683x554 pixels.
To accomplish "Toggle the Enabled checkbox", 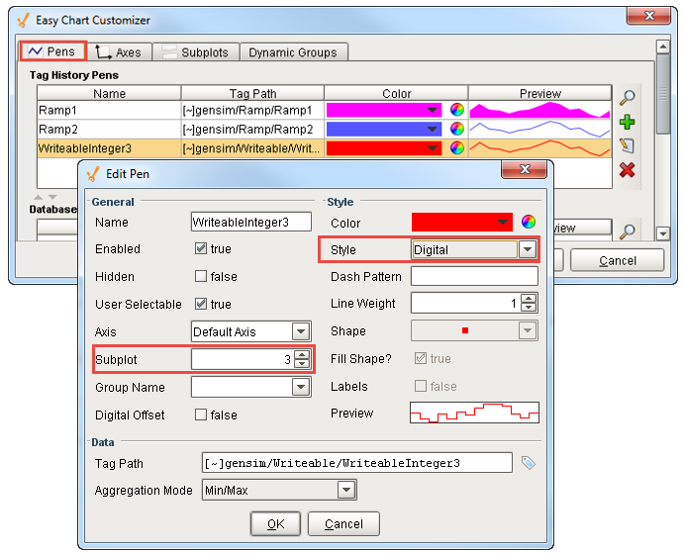I will coord(200,248).
